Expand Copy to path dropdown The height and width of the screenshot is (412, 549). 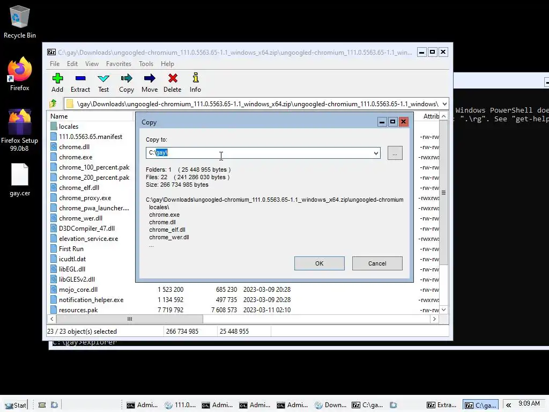pos(376,153)
